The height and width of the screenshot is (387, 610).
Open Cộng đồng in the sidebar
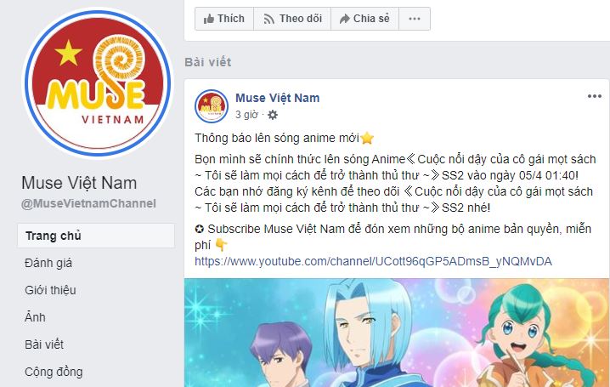54,372
